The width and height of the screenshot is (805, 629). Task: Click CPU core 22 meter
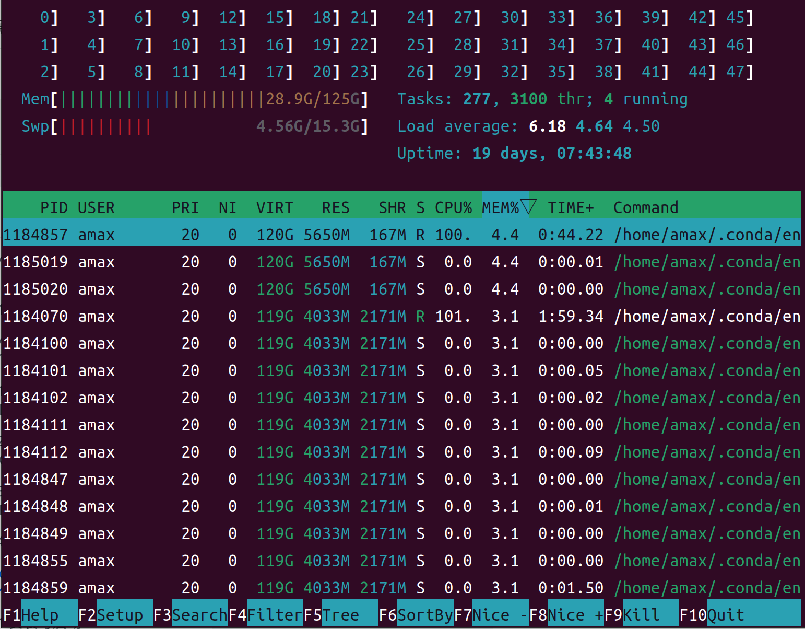364,45
